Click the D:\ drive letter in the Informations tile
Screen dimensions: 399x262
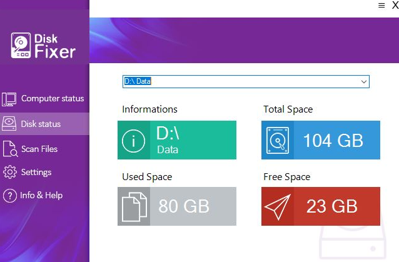pyautogui.click(x=168, y=133)
